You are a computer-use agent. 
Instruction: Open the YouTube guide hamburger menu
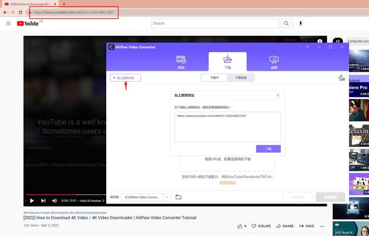[x=8, y=23]
